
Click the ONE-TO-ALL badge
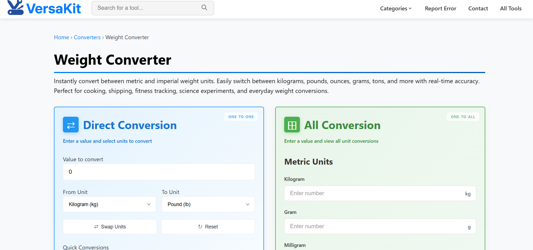tap(463, 117)
